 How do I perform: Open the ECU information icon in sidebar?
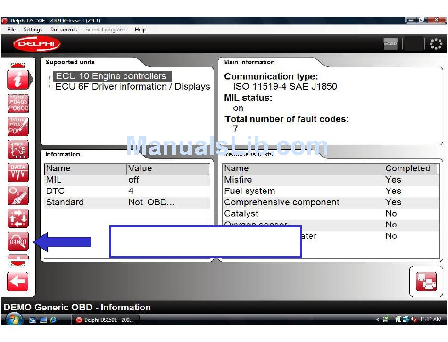coord(18,79)
